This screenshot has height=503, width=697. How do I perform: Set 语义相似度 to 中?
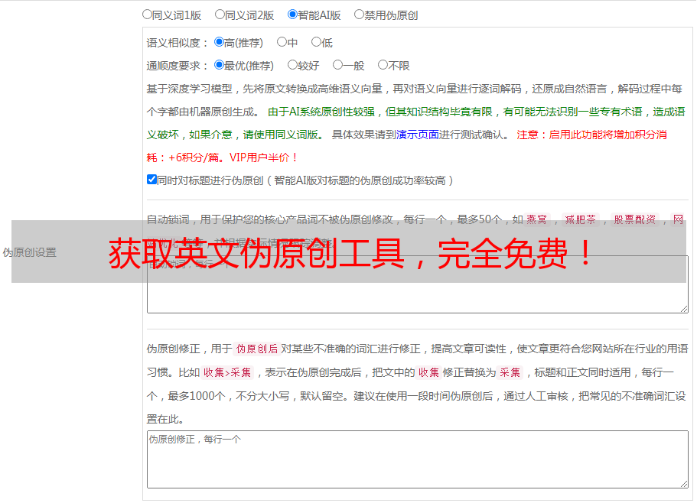(x=282, y=42)
